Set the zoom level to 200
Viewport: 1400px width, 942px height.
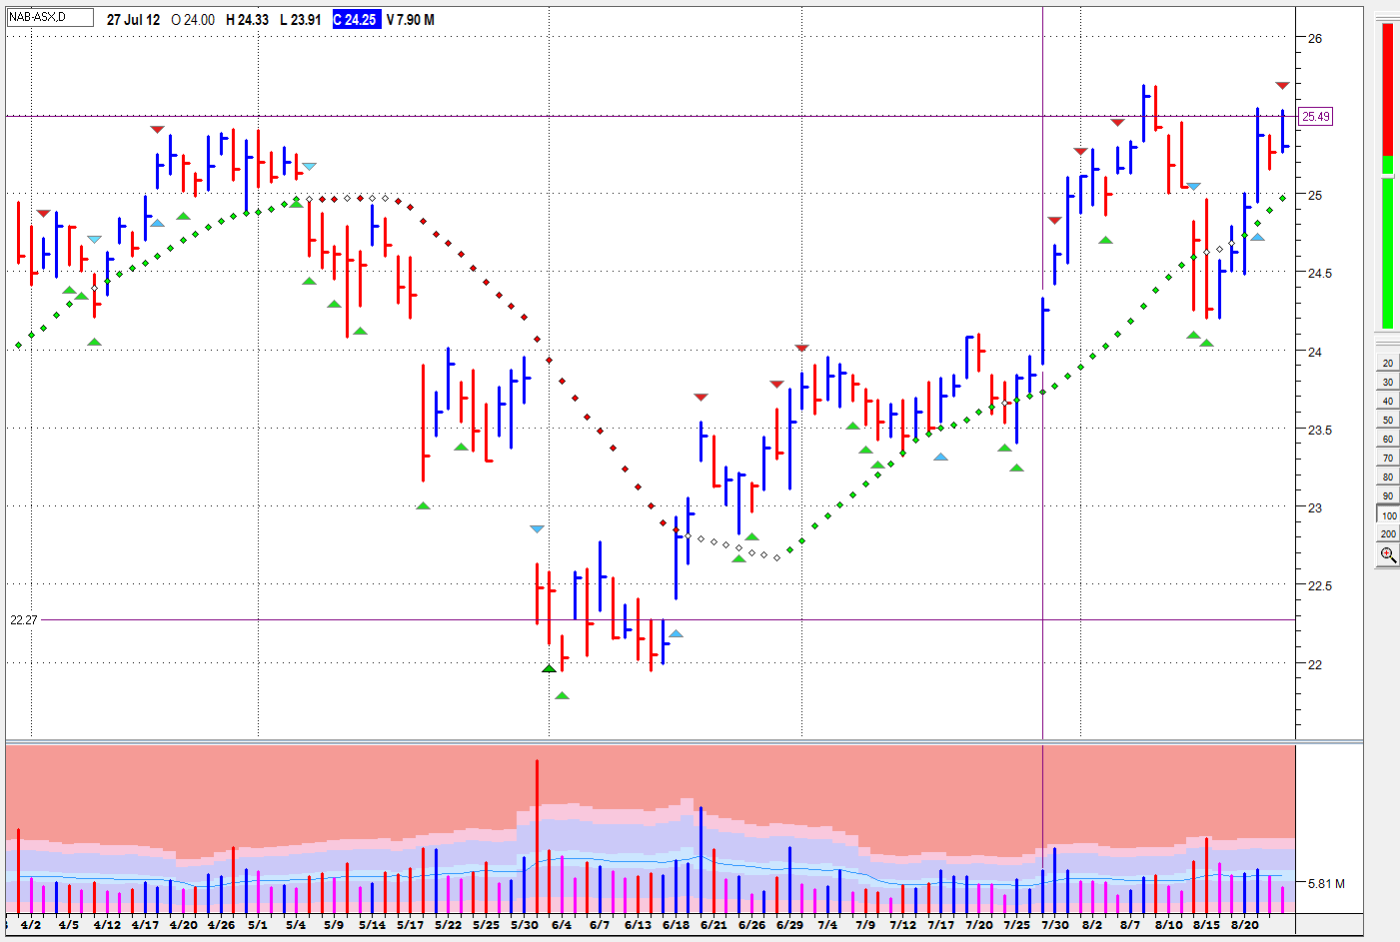[x=1387, y=534]
